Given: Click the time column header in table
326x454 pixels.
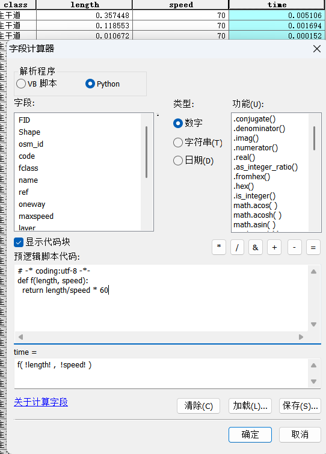Looking at the screenshot, I should [277, 5].
